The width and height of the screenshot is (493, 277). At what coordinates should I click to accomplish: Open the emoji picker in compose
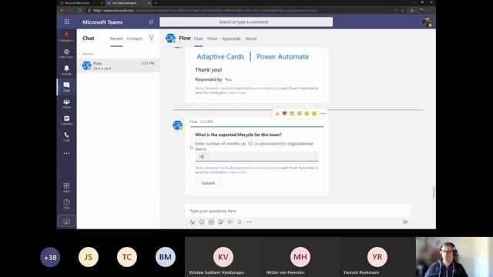202,222
